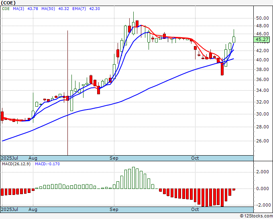The height and width of the screenshot is (219, 273).
Task: Click the Oct label on MACD axis
Action: (195, 209)
